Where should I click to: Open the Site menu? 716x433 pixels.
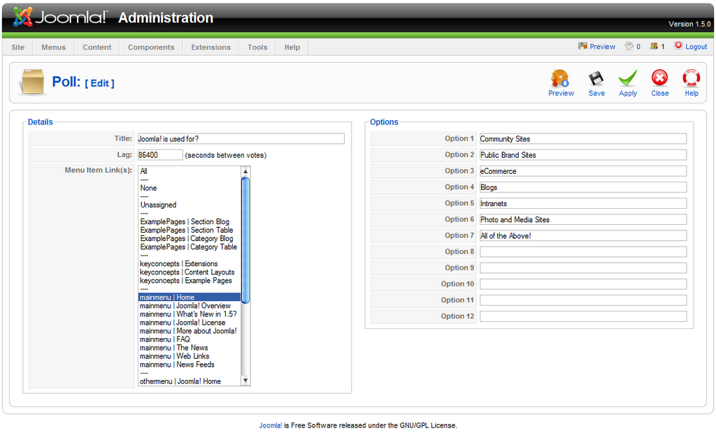[17, 47]
